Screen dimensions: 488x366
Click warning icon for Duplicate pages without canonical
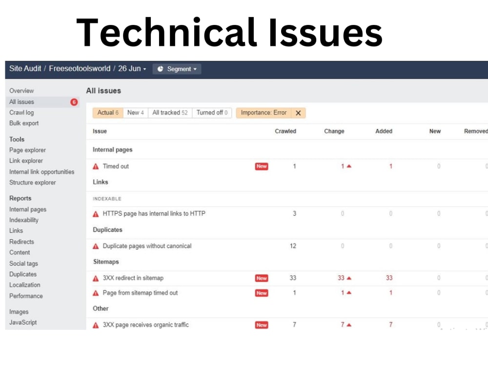[96, 246]
